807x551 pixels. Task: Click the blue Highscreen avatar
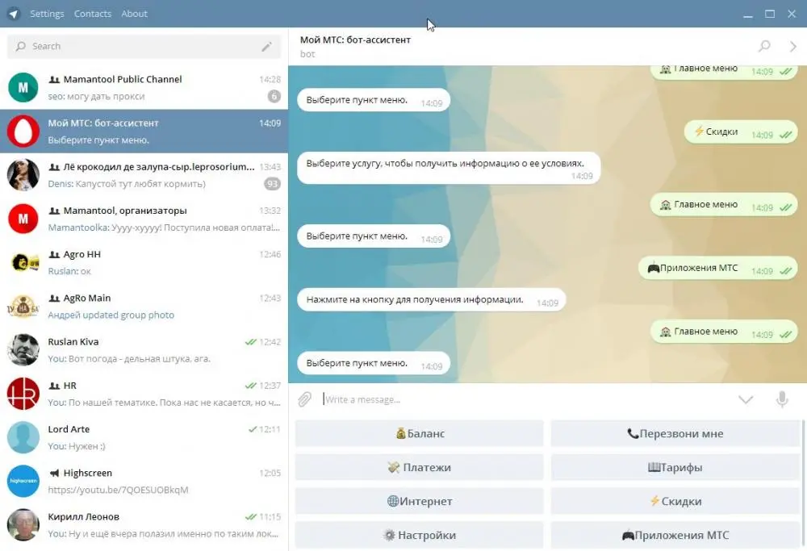point(23,481)
